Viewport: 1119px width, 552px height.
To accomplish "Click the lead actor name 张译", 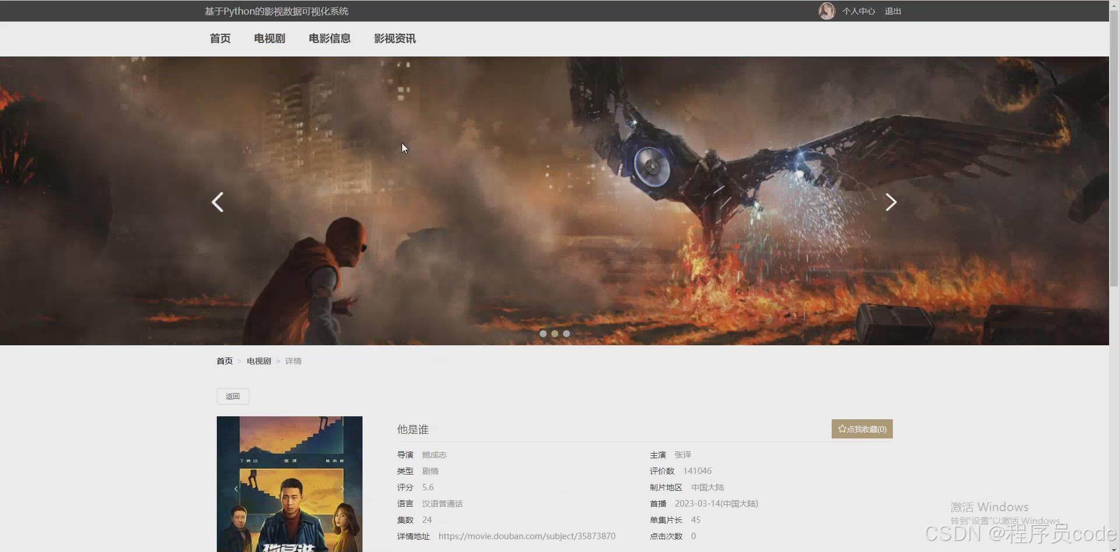I will 682,455.
